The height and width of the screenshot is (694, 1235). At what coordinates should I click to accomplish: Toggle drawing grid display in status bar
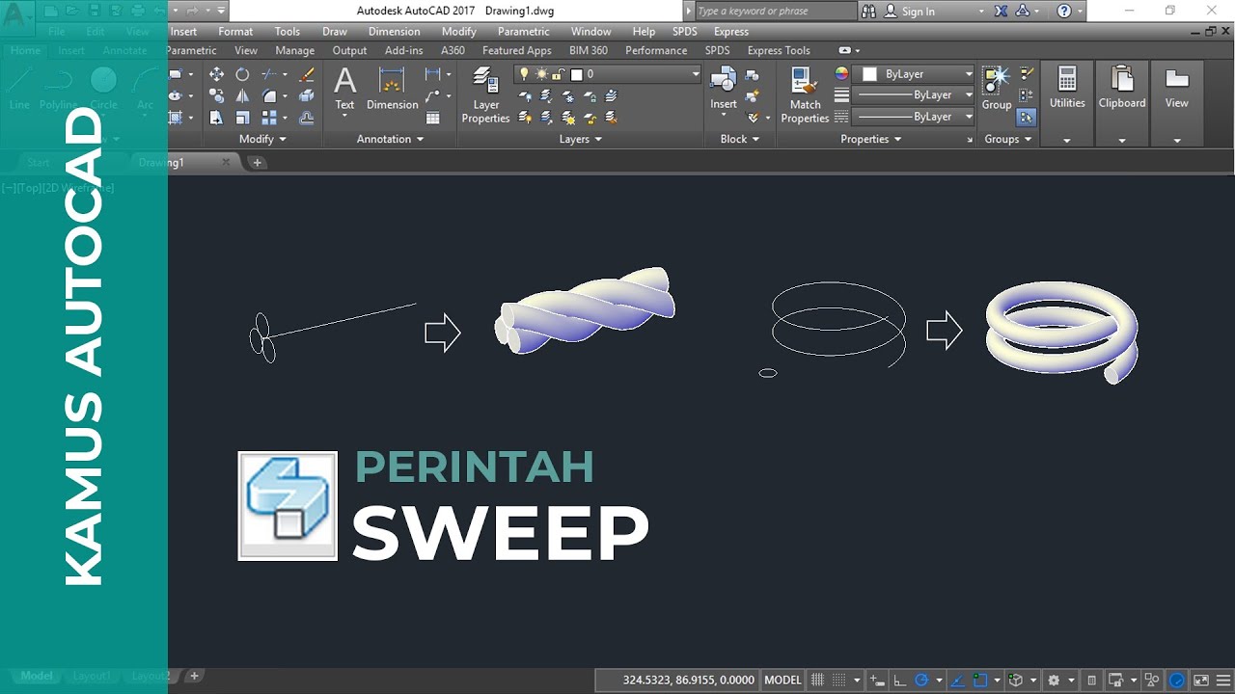[x=817, y=680]
